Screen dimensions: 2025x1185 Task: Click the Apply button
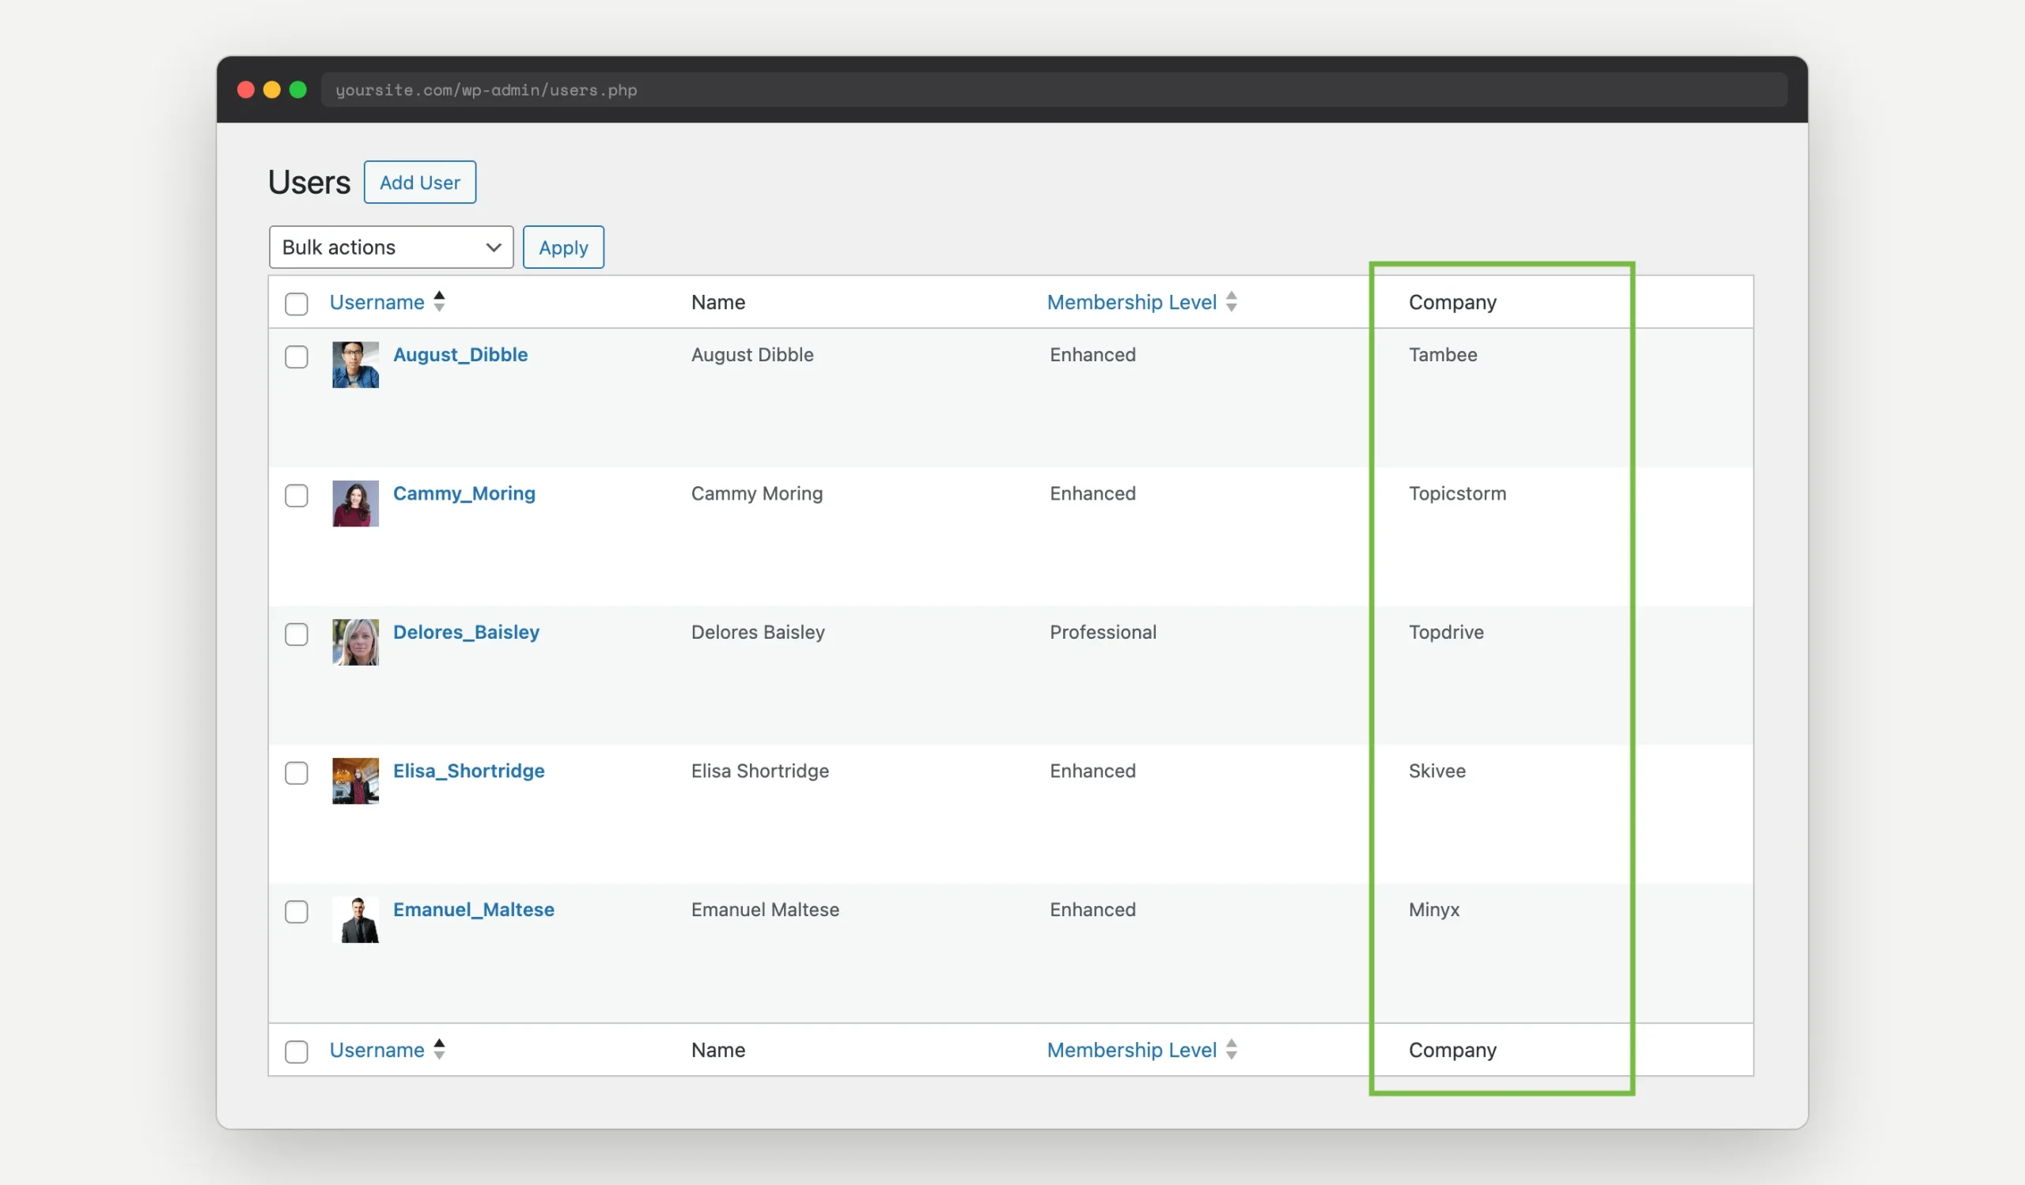[562, 247]
